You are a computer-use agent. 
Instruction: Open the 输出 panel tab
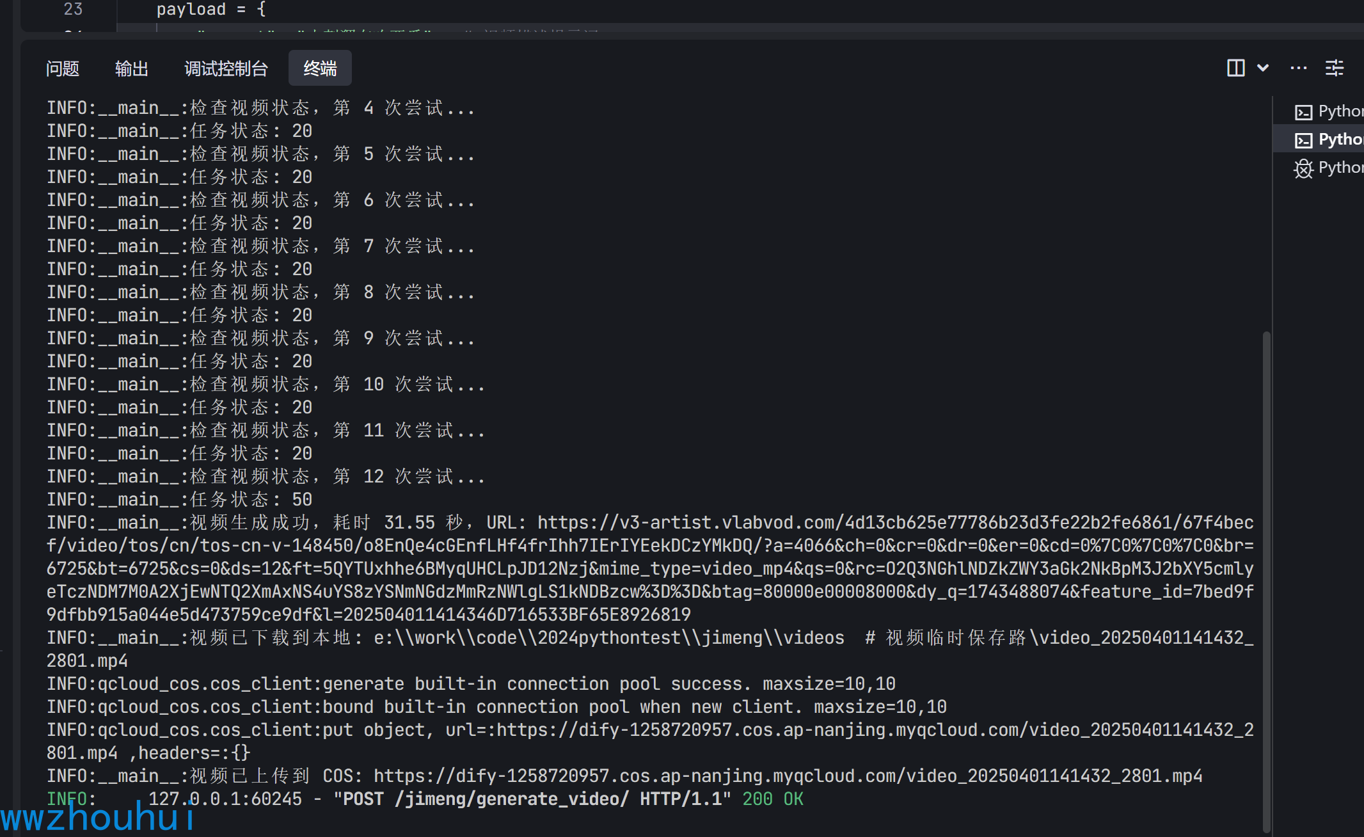[x=132, y=68]
